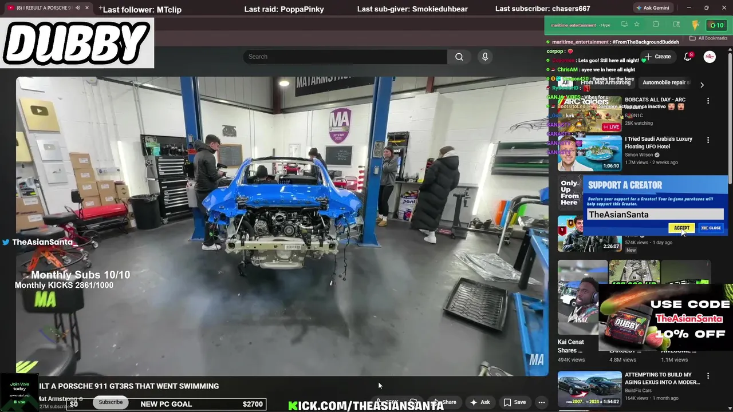Click the Ask button under the video

(480, 402)
